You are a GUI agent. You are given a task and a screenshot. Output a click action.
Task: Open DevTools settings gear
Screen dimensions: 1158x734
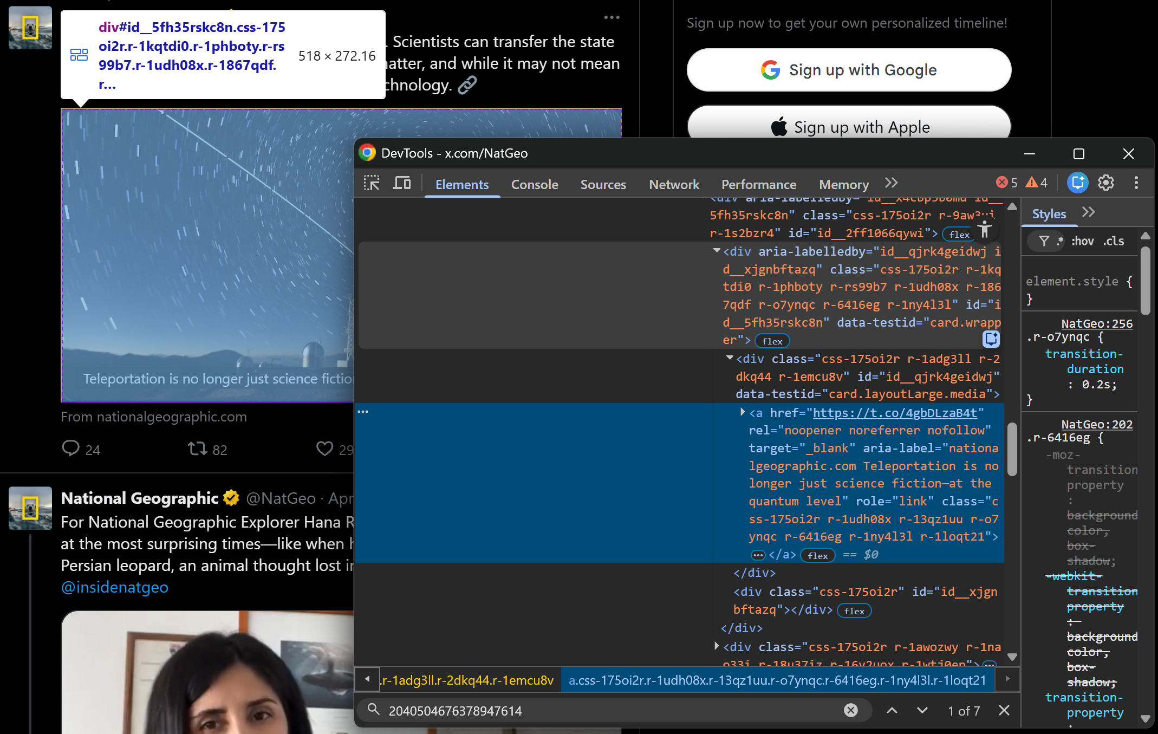coord(1106,183)
